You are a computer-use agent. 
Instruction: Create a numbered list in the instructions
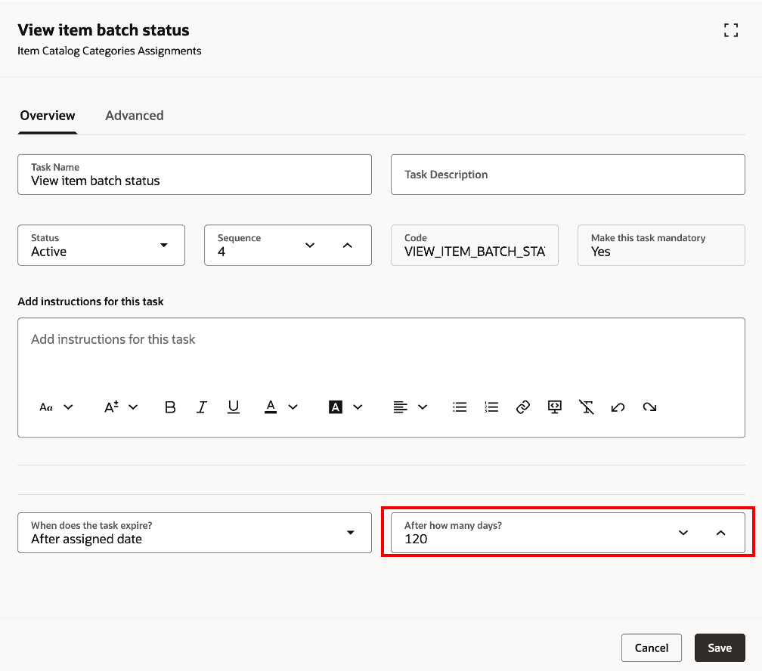coord(491,407)
